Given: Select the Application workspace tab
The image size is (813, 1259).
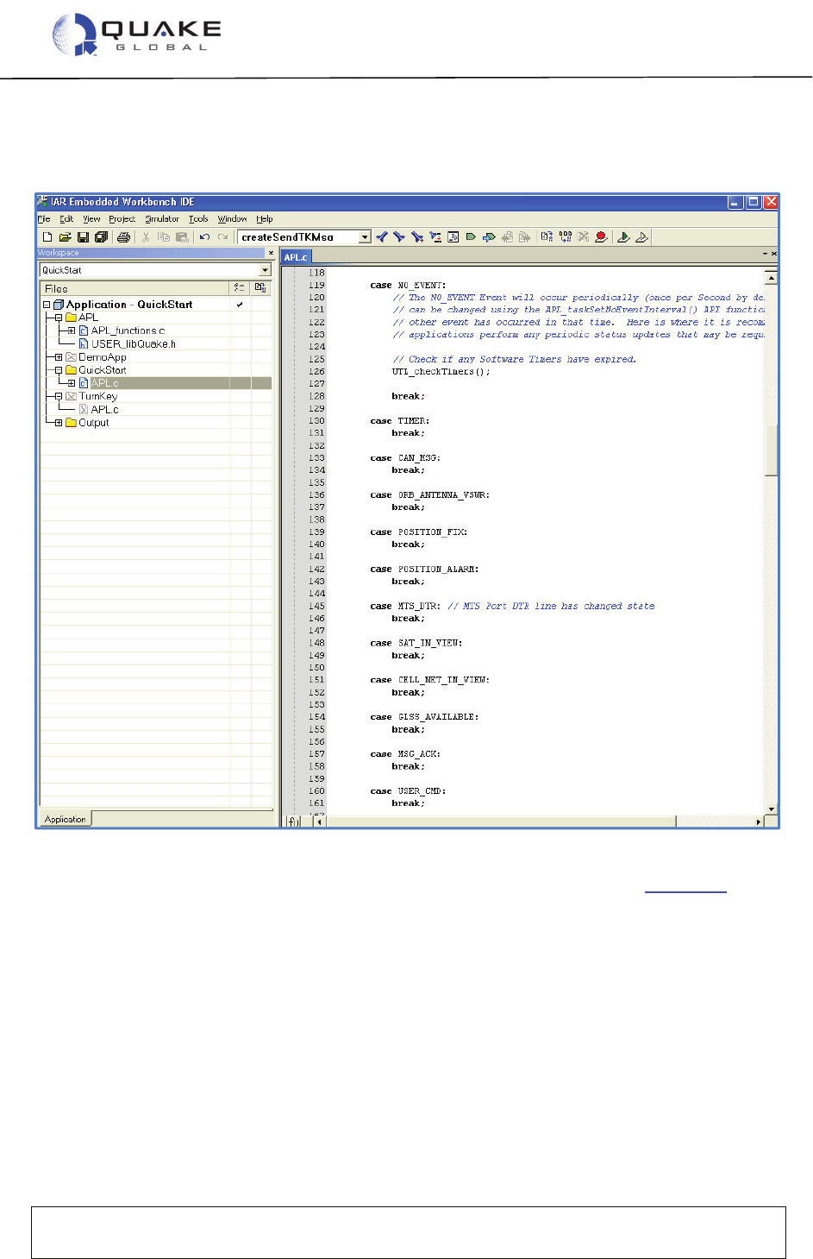Looking at the screenshot, I should click(x=66, y=819).
